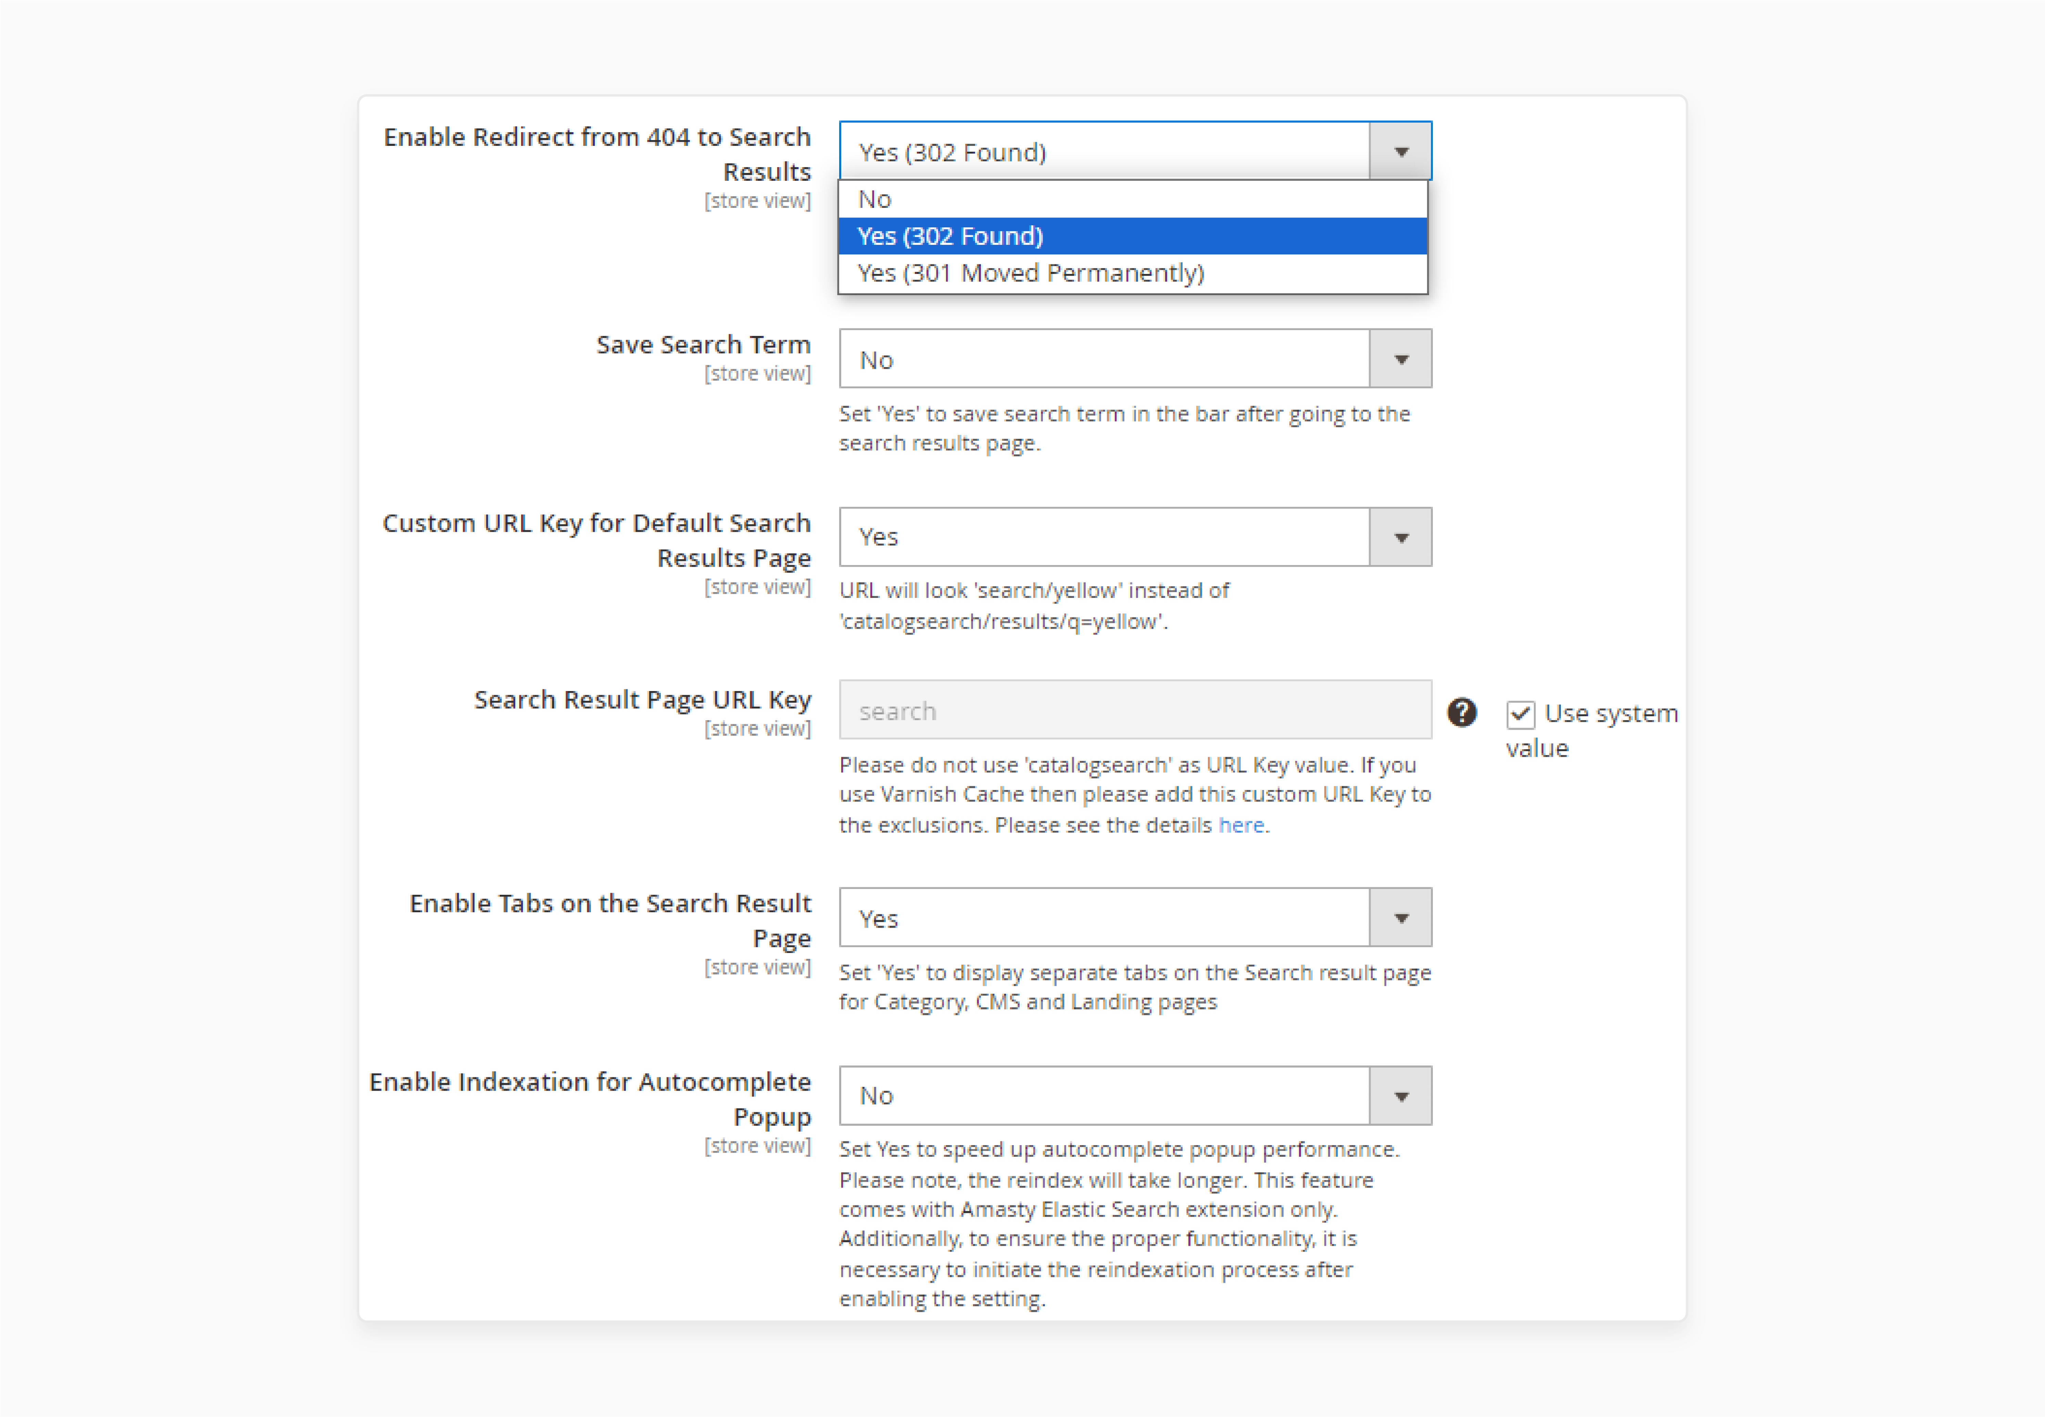This screenshot has width=2045, height=1417.
Task: Select Yes (301 Moved Permanently) from redirect dropdown
Action: click(1130, 272)
